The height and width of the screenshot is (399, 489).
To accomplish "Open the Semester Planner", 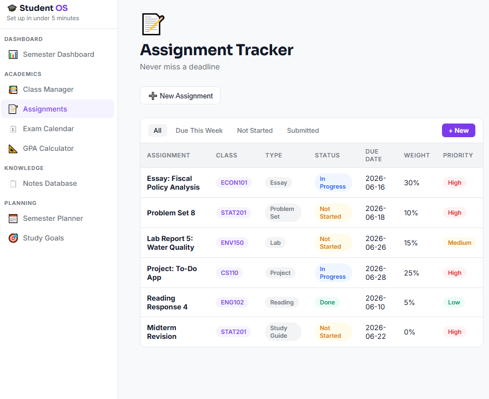I will pos(58,219).
